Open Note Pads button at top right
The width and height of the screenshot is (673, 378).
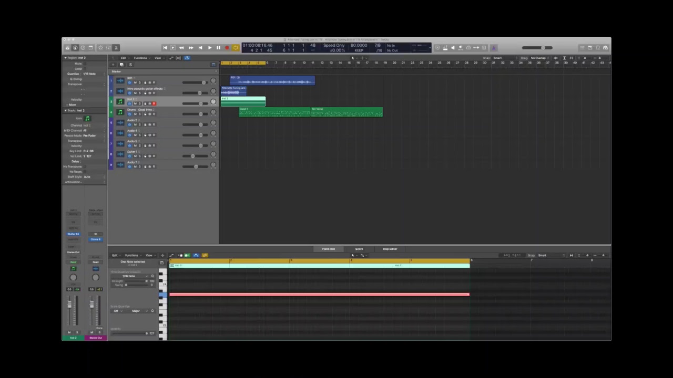tap(590, 48)
